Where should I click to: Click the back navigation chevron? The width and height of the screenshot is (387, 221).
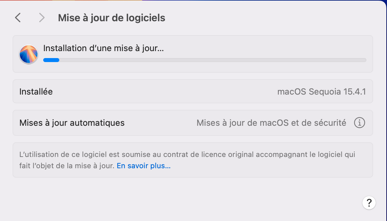tap(18, 18)
